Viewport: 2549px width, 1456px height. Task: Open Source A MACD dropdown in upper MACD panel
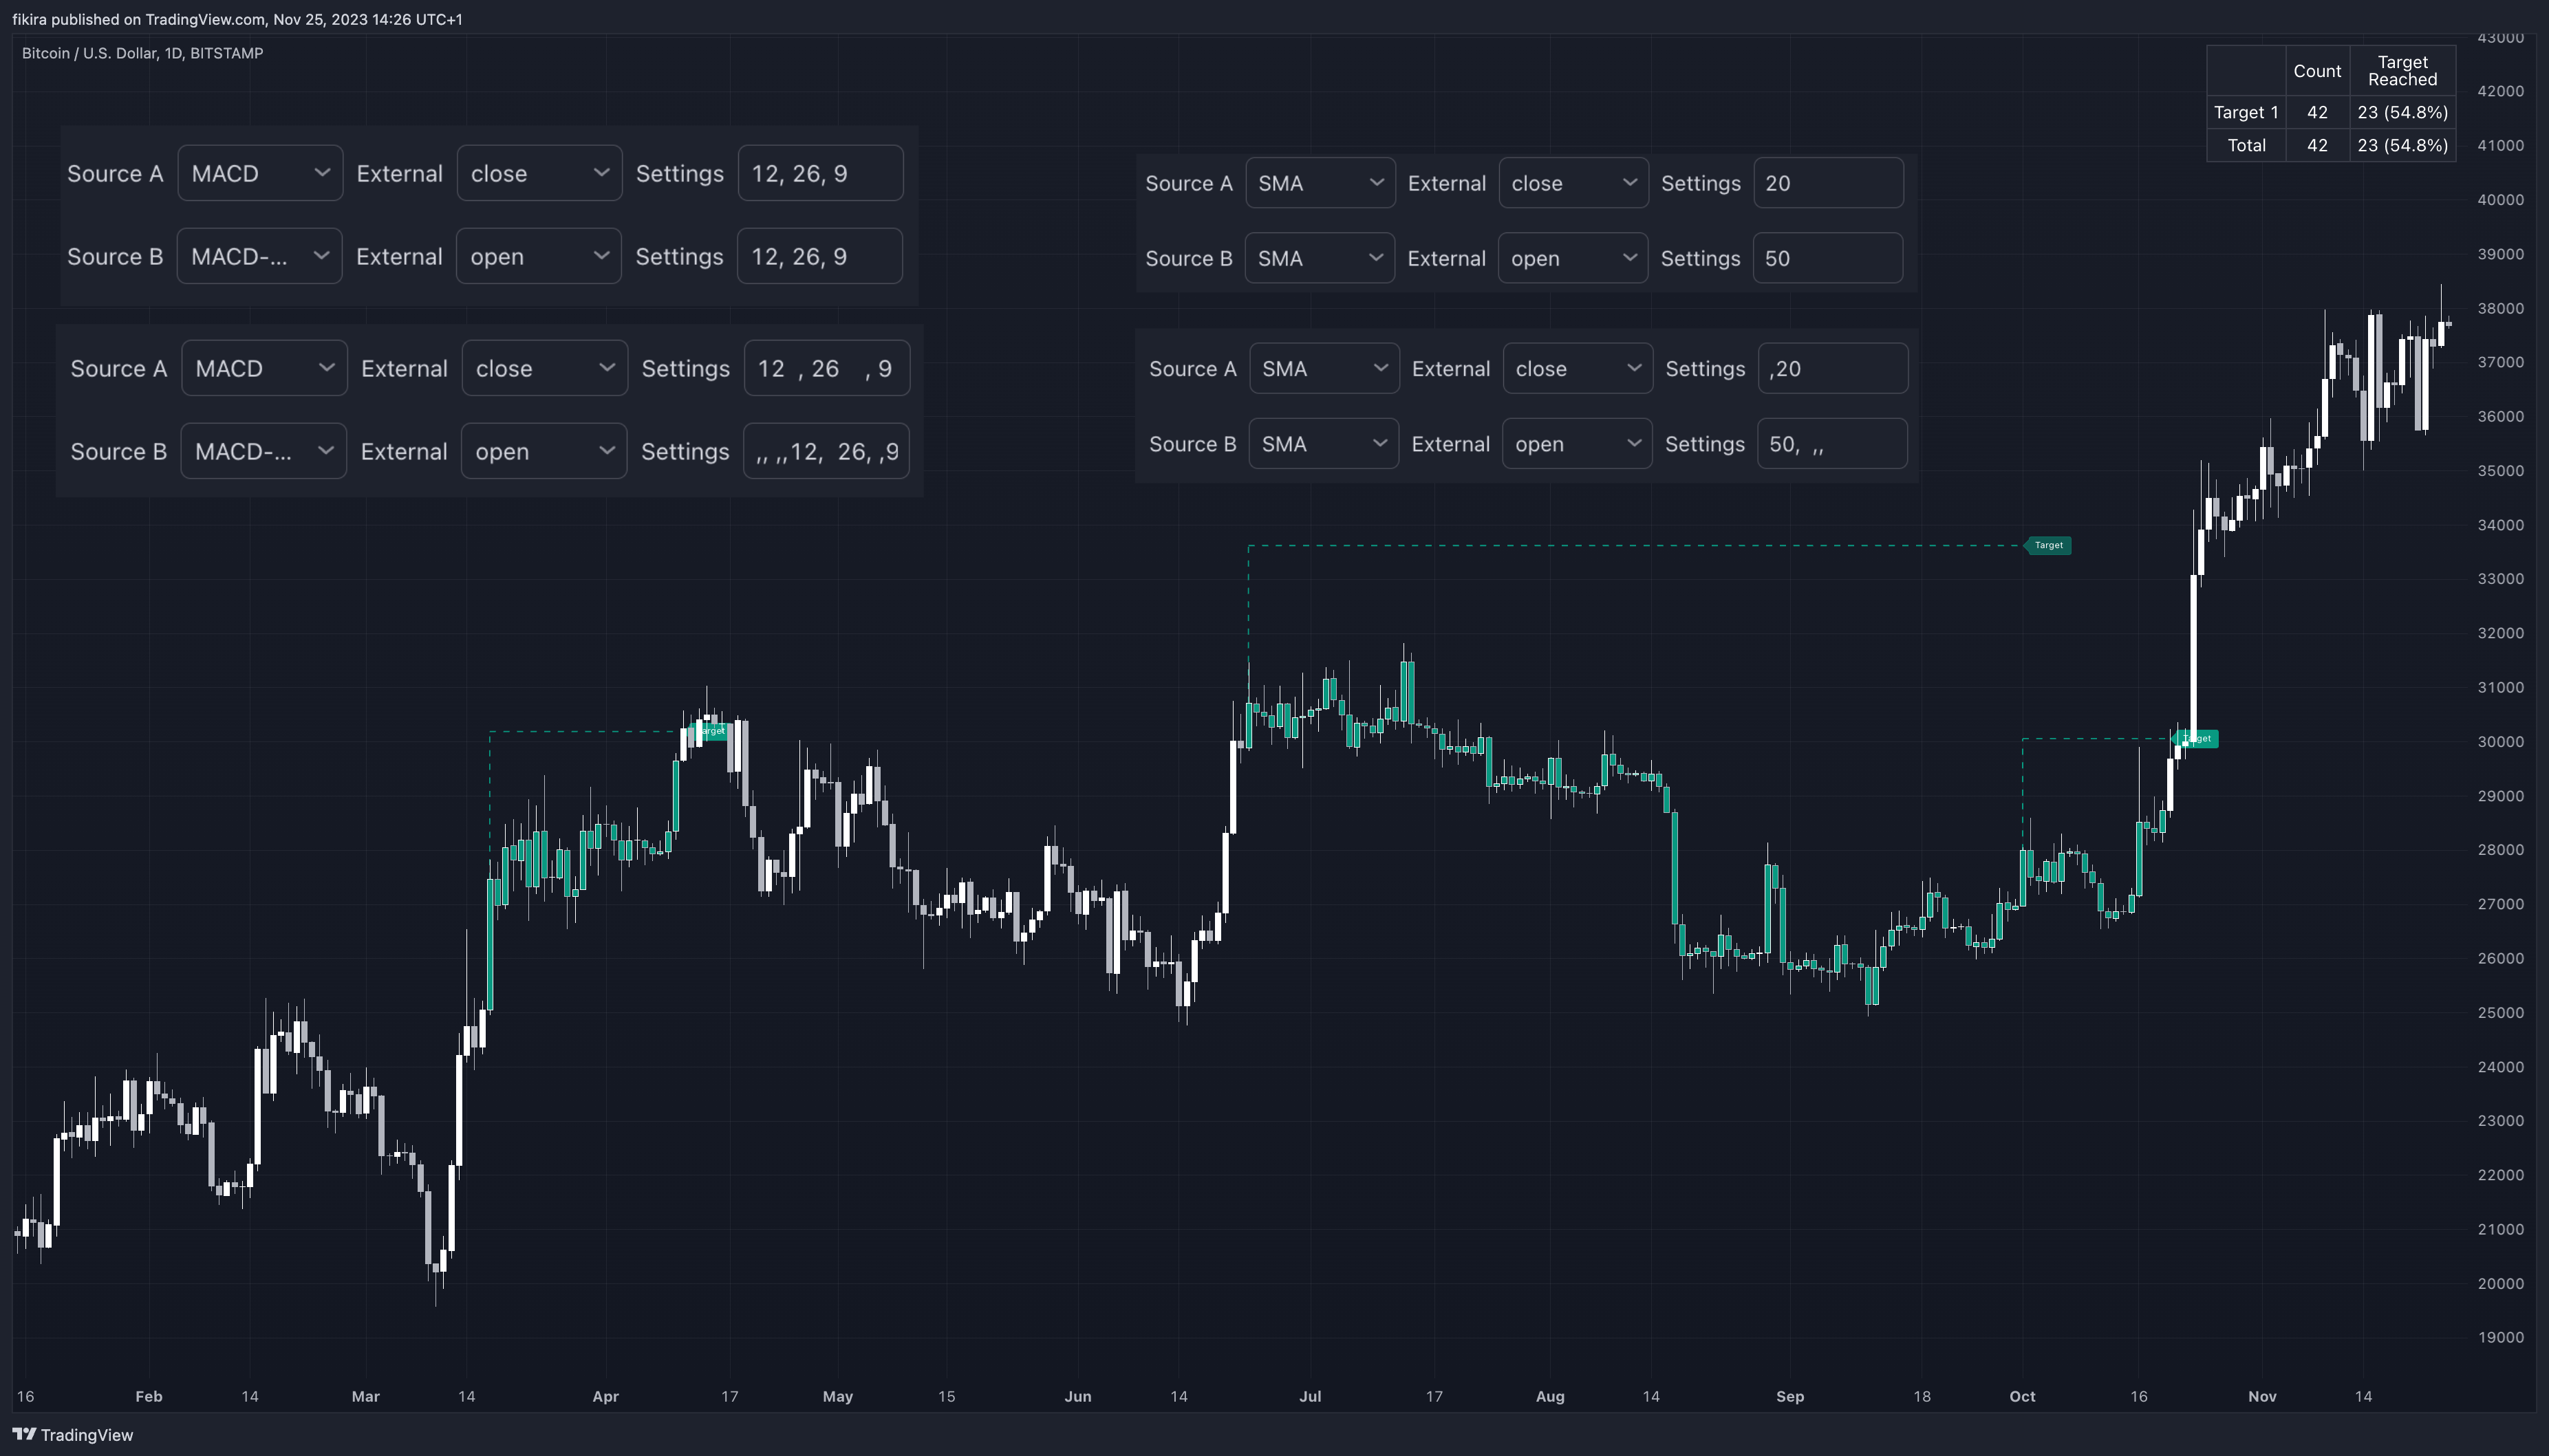coord(260,173)
